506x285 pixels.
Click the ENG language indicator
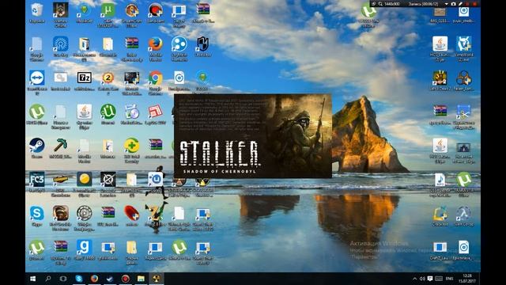coord(449,279)
